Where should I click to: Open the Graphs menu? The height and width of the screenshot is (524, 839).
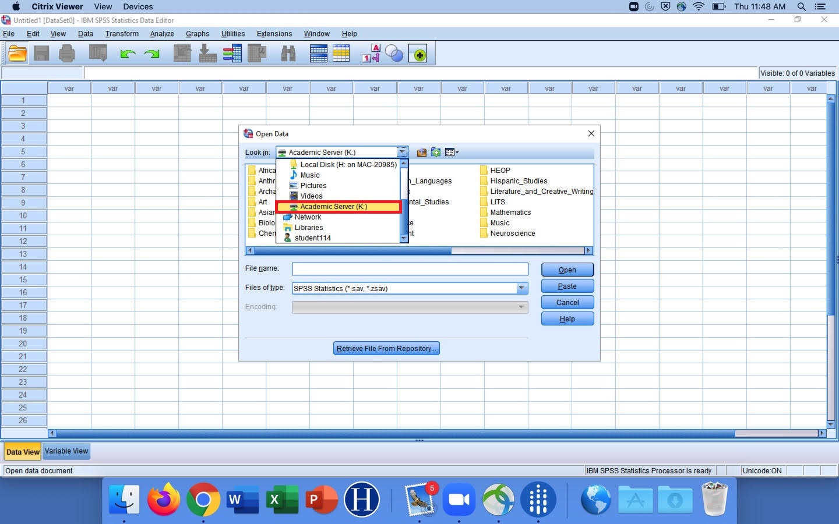198,34
